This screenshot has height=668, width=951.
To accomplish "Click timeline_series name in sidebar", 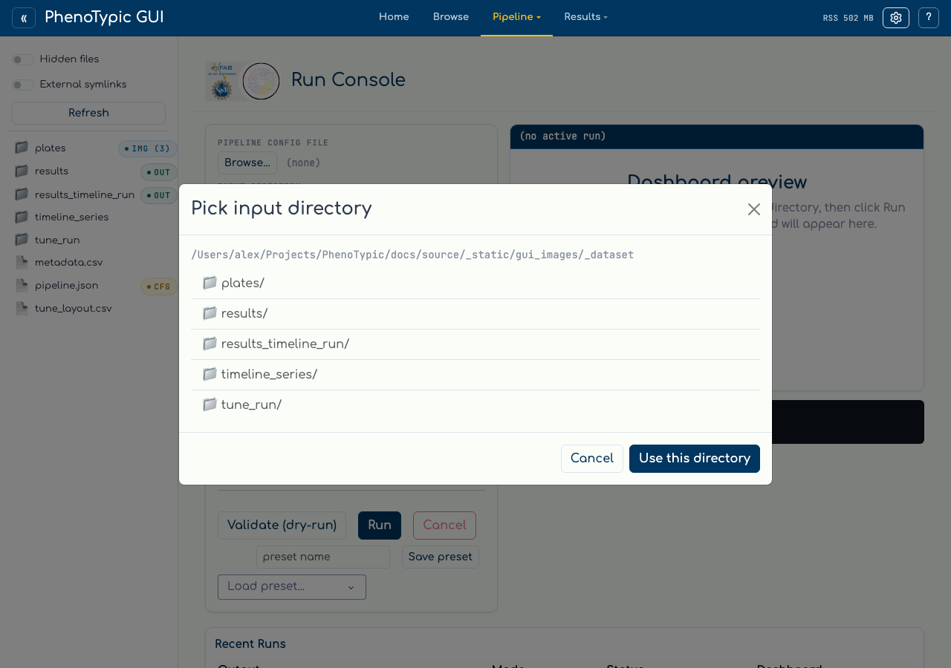I will 71,217.
